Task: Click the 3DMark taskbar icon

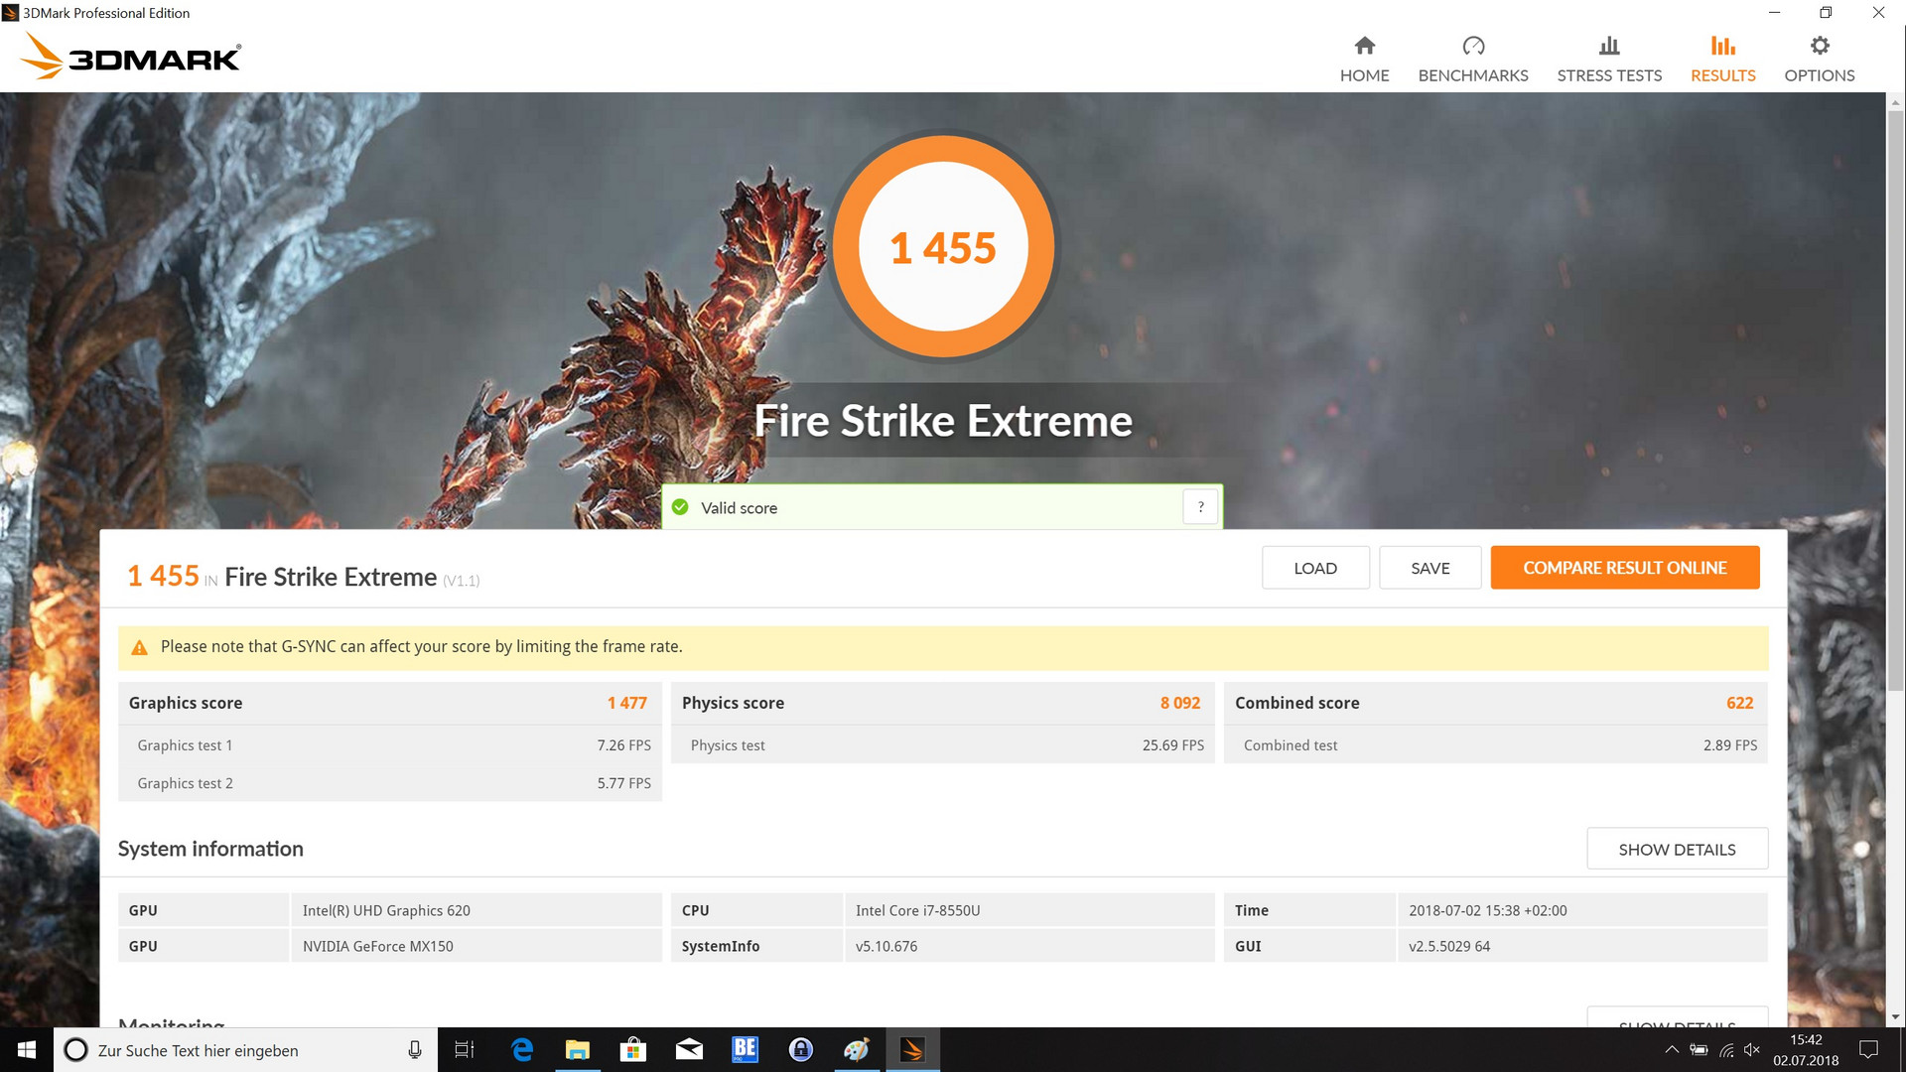Action: tap(911, 1050)
